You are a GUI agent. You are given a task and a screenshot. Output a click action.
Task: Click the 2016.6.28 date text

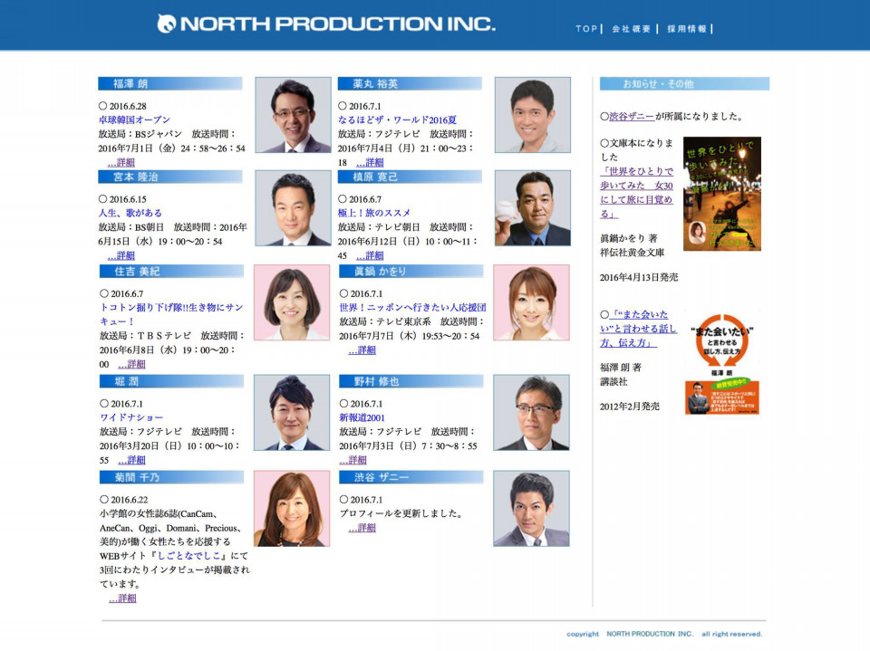pyautogui.click(x=128, y=106)
